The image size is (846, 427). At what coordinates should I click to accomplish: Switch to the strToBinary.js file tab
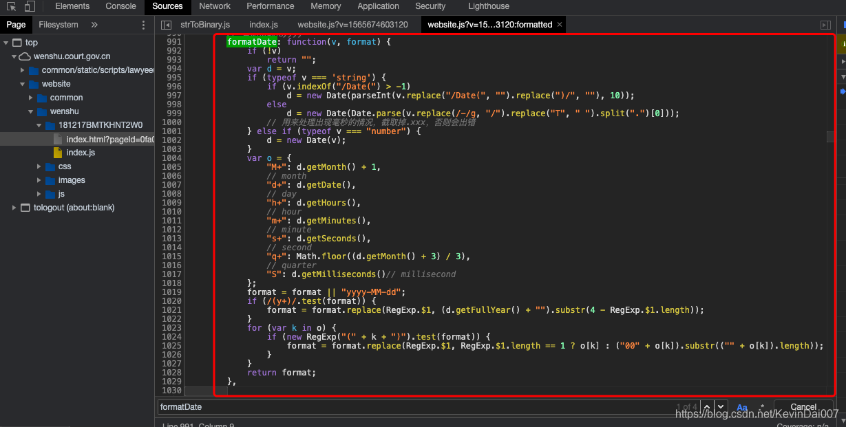click(205, 25)
